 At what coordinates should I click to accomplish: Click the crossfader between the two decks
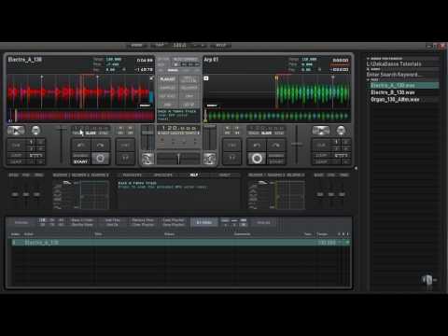tap(178, 159)
